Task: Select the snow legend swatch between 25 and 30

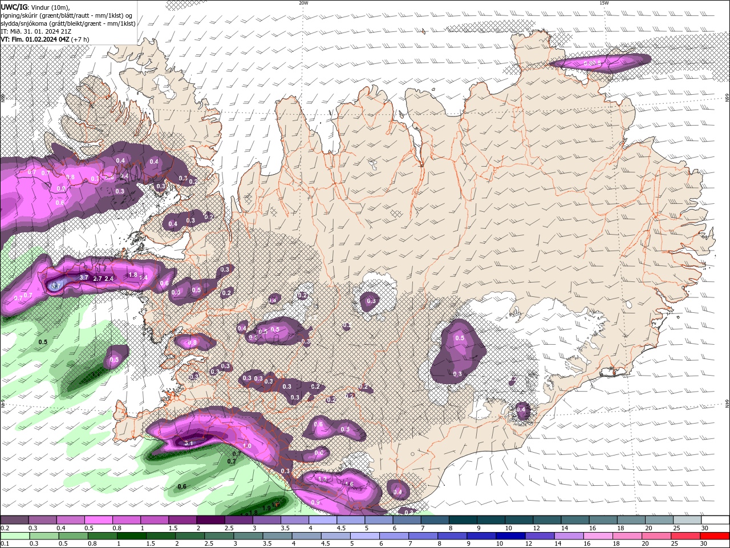Action: click(687, 520)
